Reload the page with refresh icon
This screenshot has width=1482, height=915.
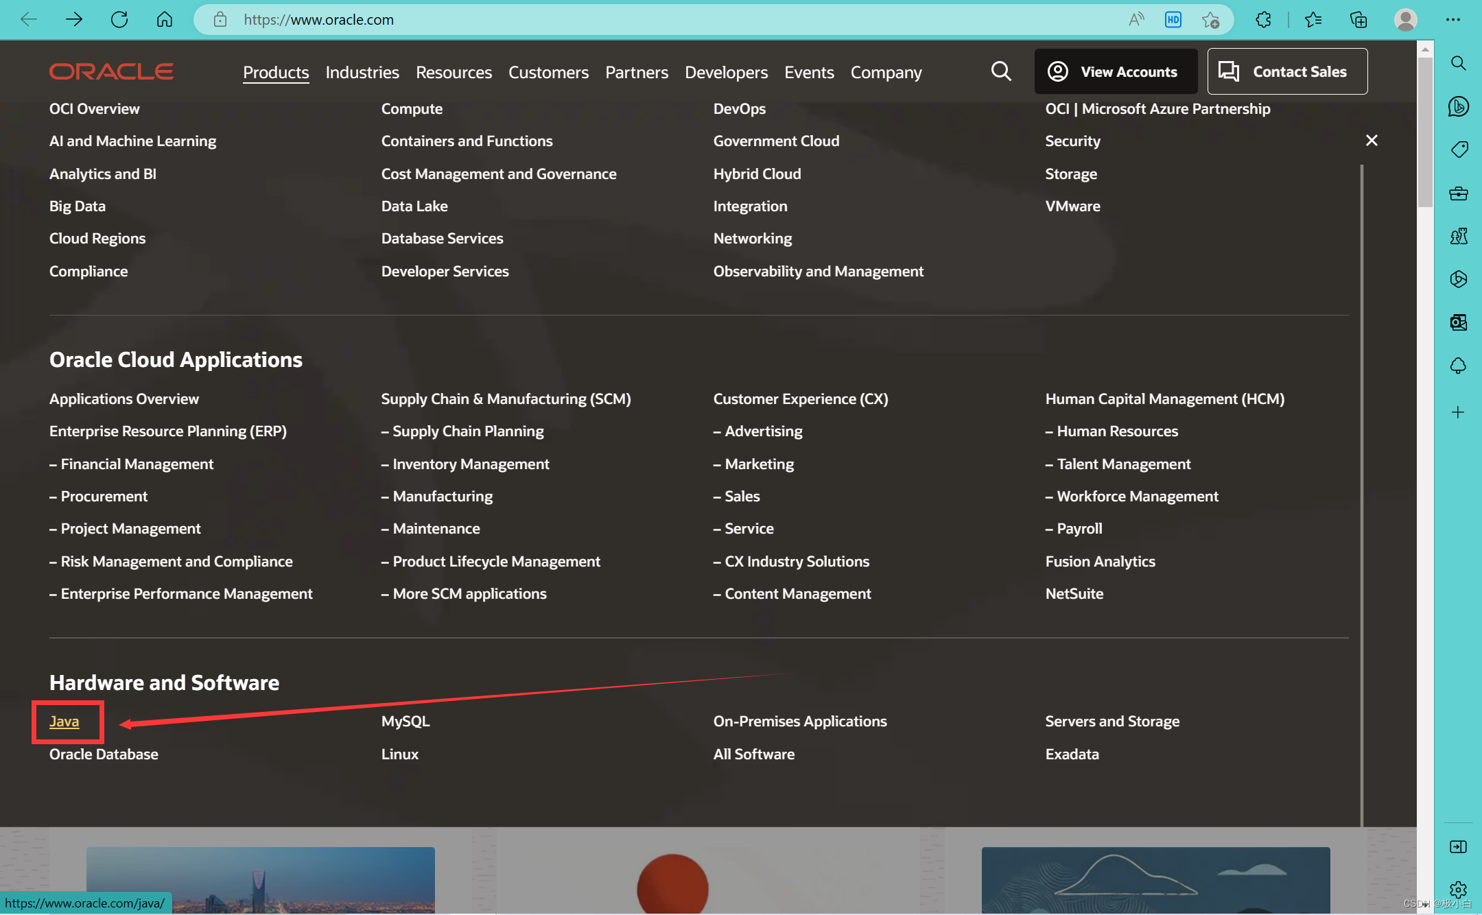pyautogui.click(x=119, y=19)
